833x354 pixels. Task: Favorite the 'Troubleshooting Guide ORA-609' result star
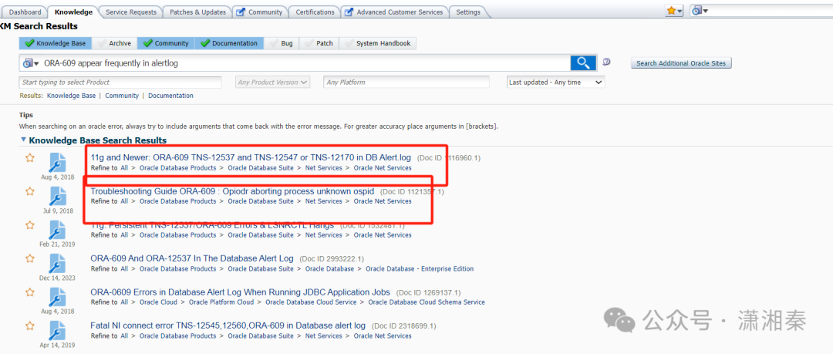[30, 191]
